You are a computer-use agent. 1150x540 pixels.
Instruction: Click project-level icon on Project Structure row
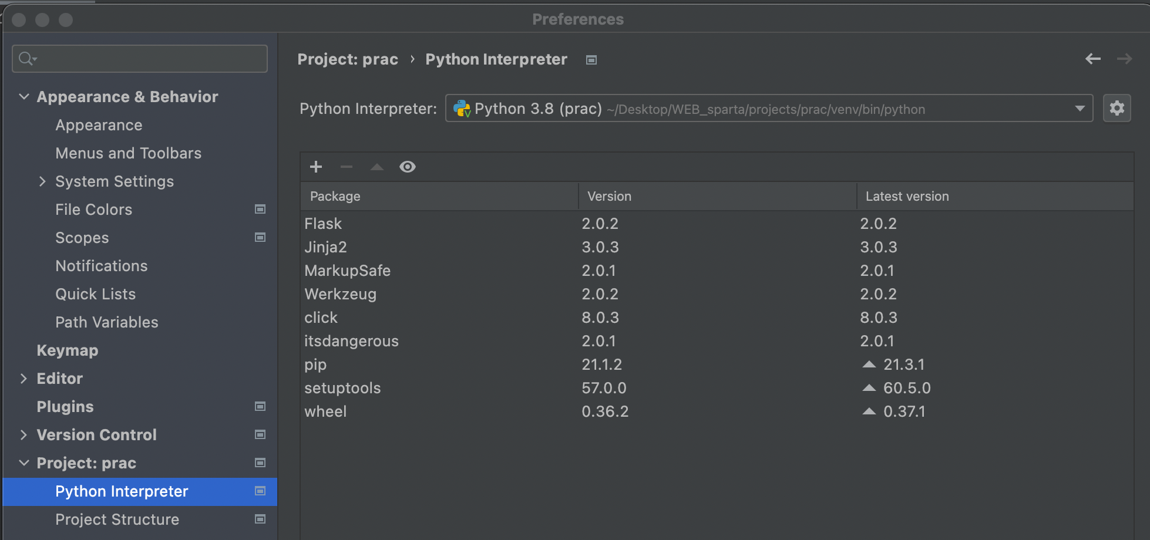tap(260, 519)
